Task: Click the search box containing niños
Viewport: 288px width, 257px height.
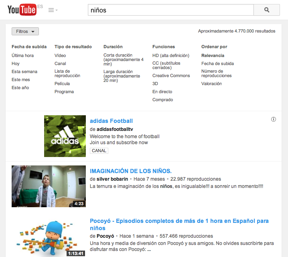Action: tap(171, 10)
